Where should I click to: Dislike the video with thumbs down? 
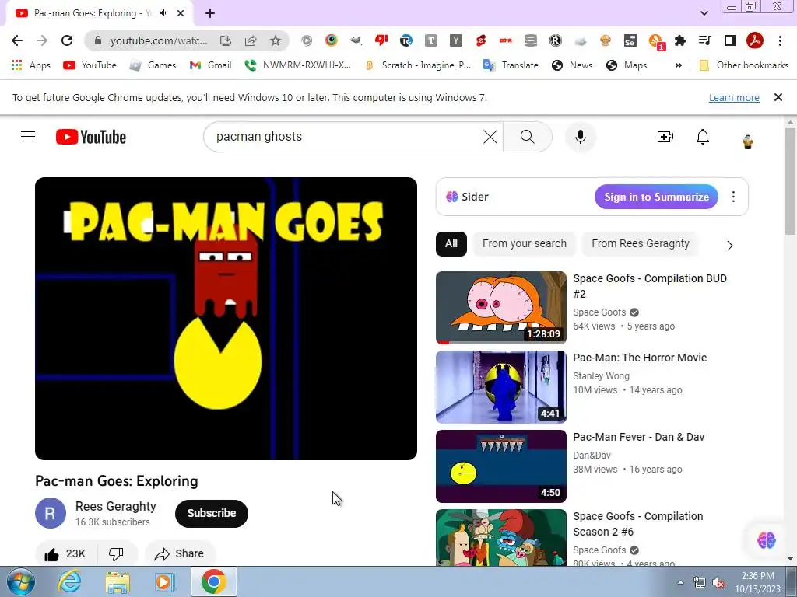pyautogui.click(x=117, y=553)
